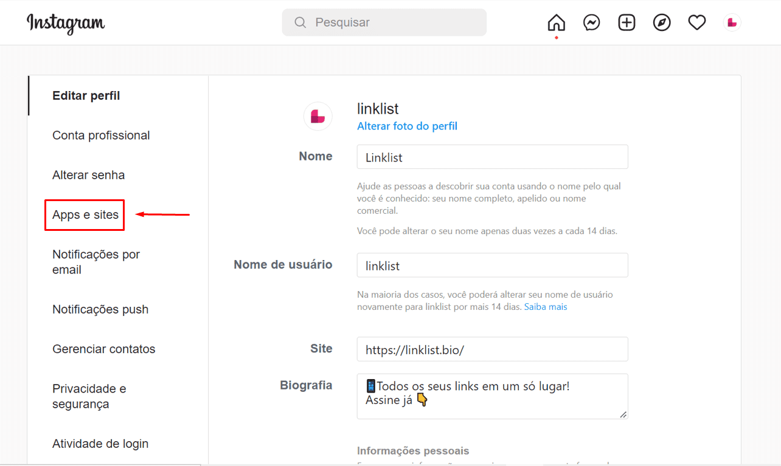Click the linklist username heading

(378, 109)
